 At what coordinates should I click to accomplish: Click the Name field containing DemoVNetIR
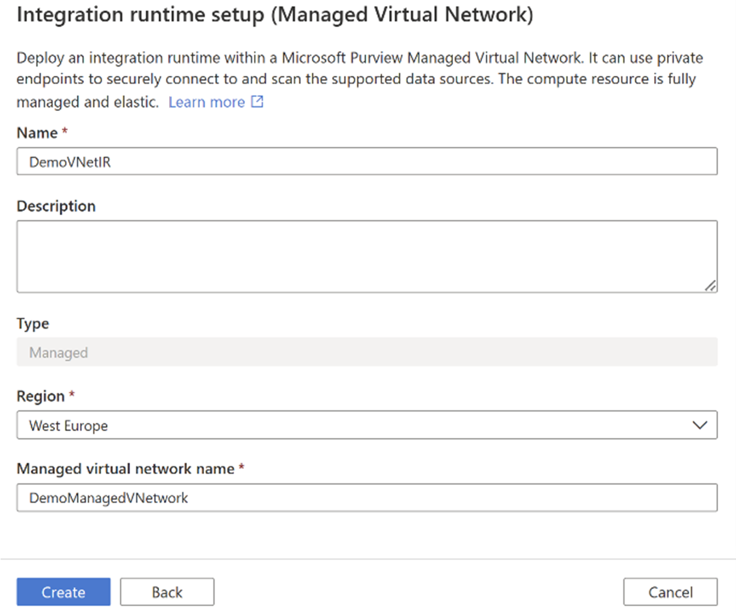pos(247,161)
